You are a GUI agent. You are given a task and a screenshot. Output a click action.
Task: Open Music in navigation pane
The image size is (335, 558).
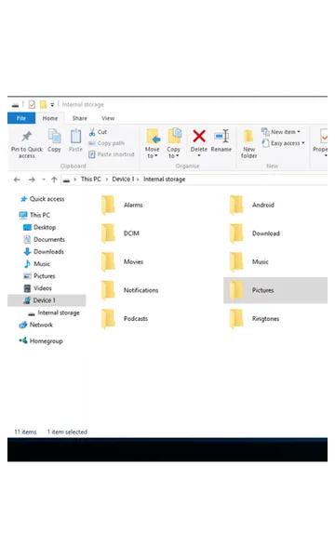pos(36,264)
